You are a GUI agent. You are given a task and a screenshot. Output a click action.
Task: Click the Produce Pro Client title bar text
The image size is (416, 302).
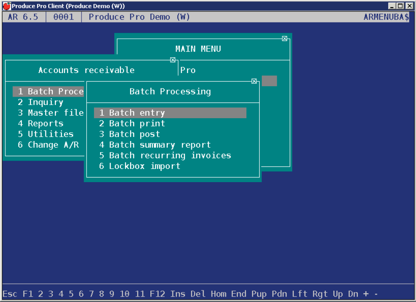[x=68, y=6]
